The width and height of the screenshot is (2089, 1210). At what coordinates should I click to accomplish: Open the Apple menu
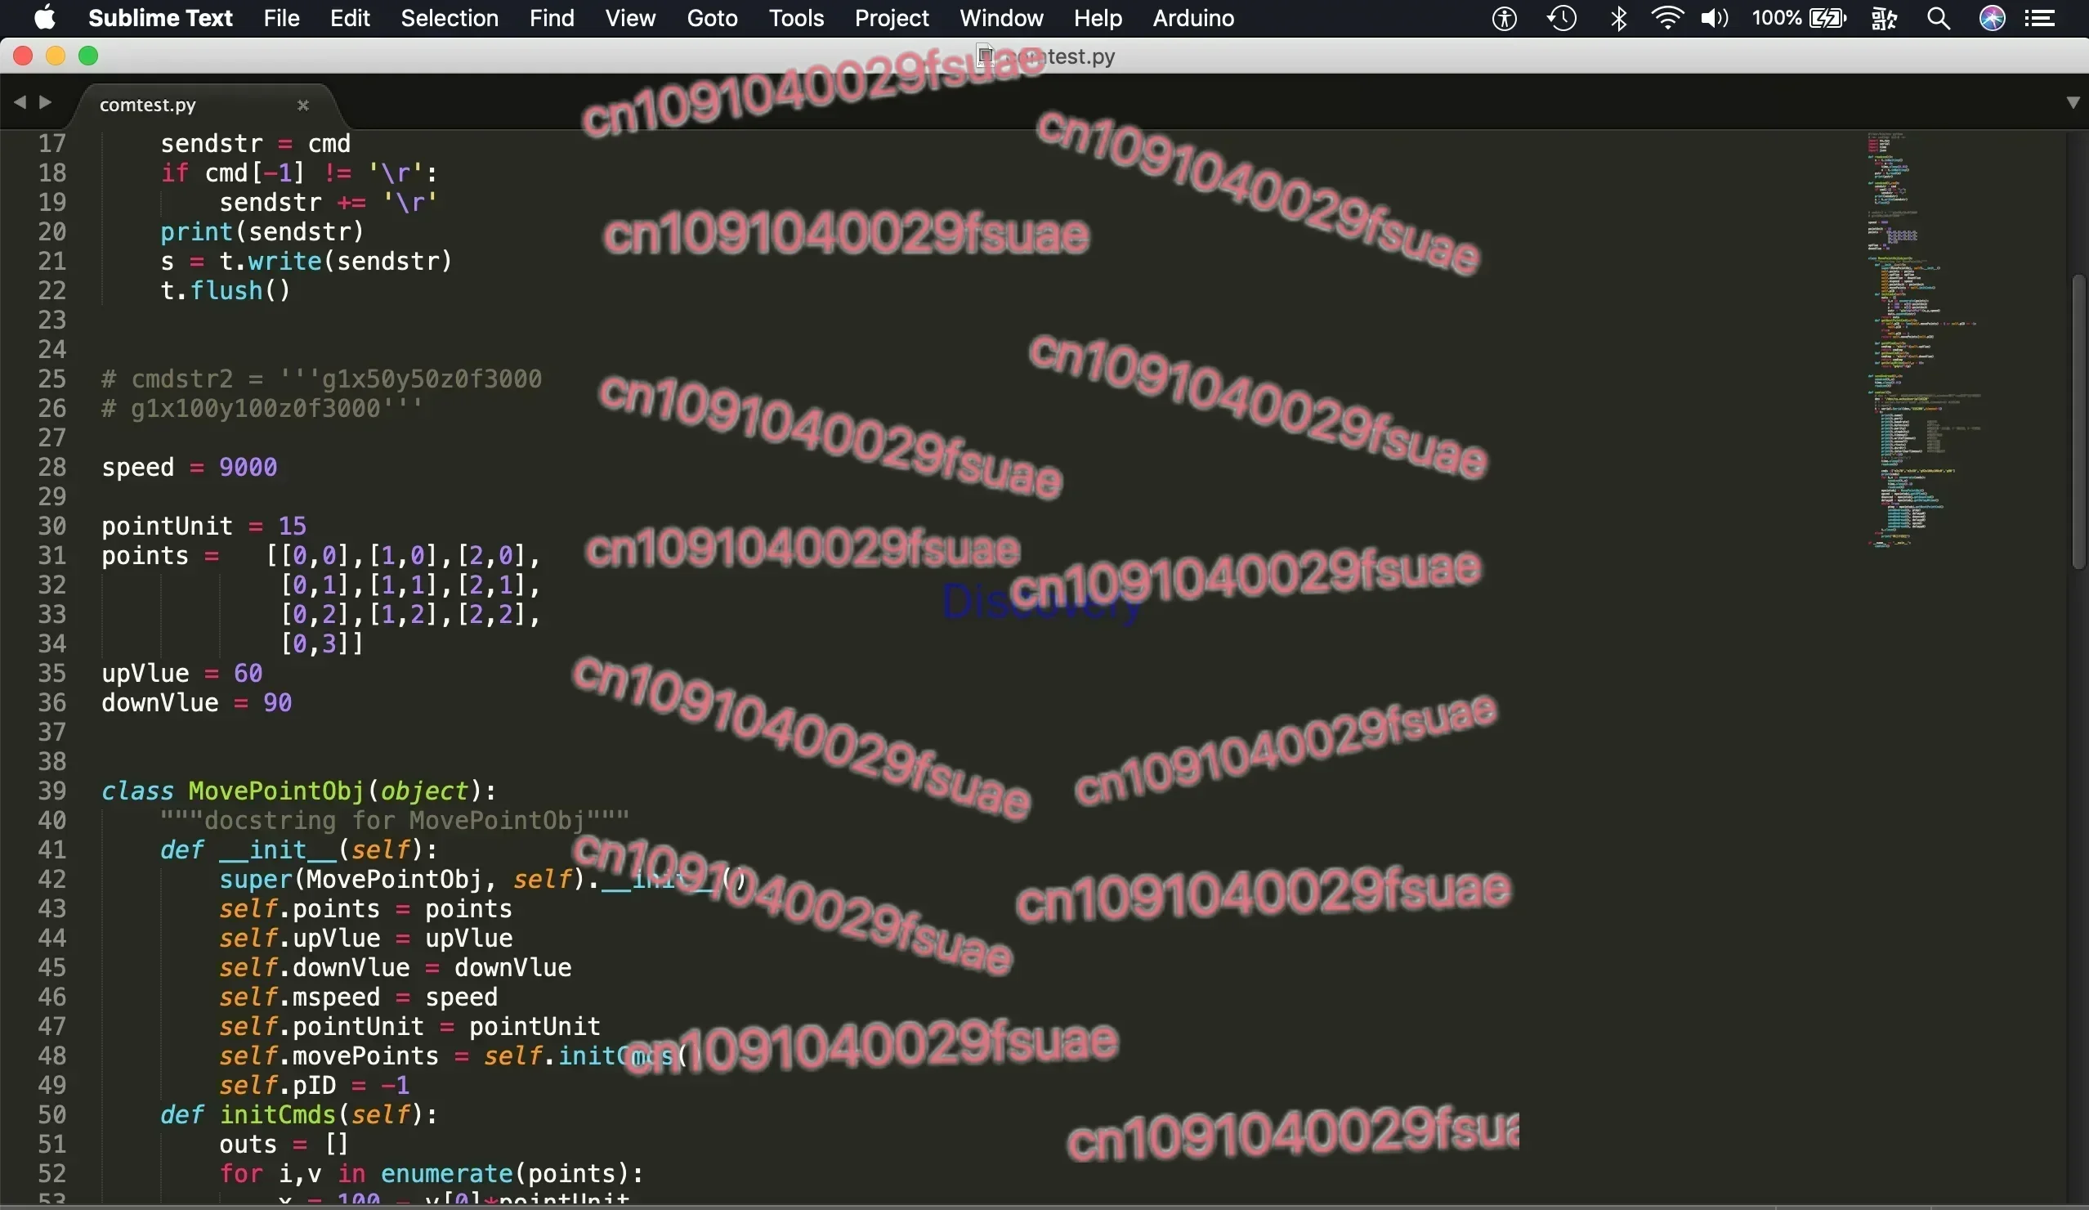tap(45, 17)
